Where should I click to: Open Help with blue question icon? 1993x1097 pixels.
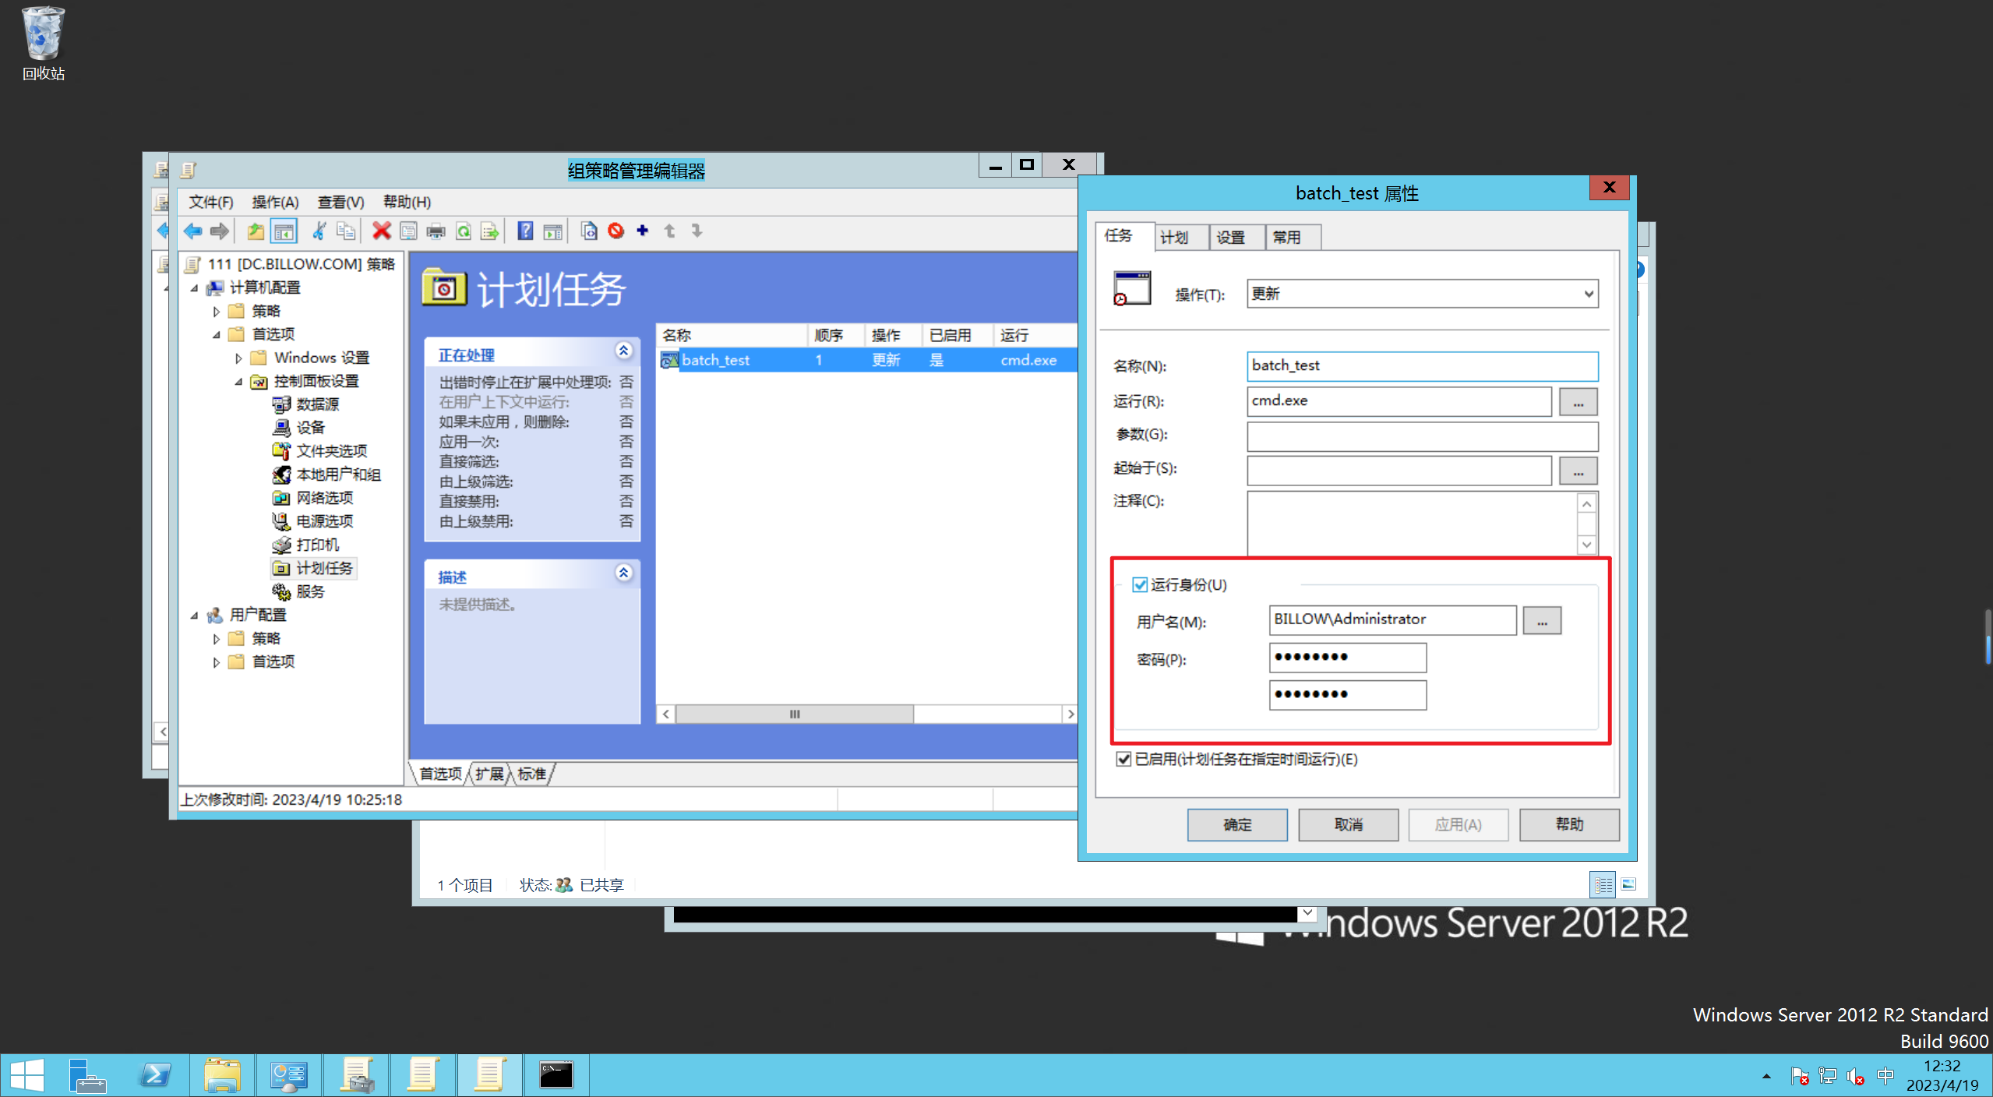coord(526,231)
